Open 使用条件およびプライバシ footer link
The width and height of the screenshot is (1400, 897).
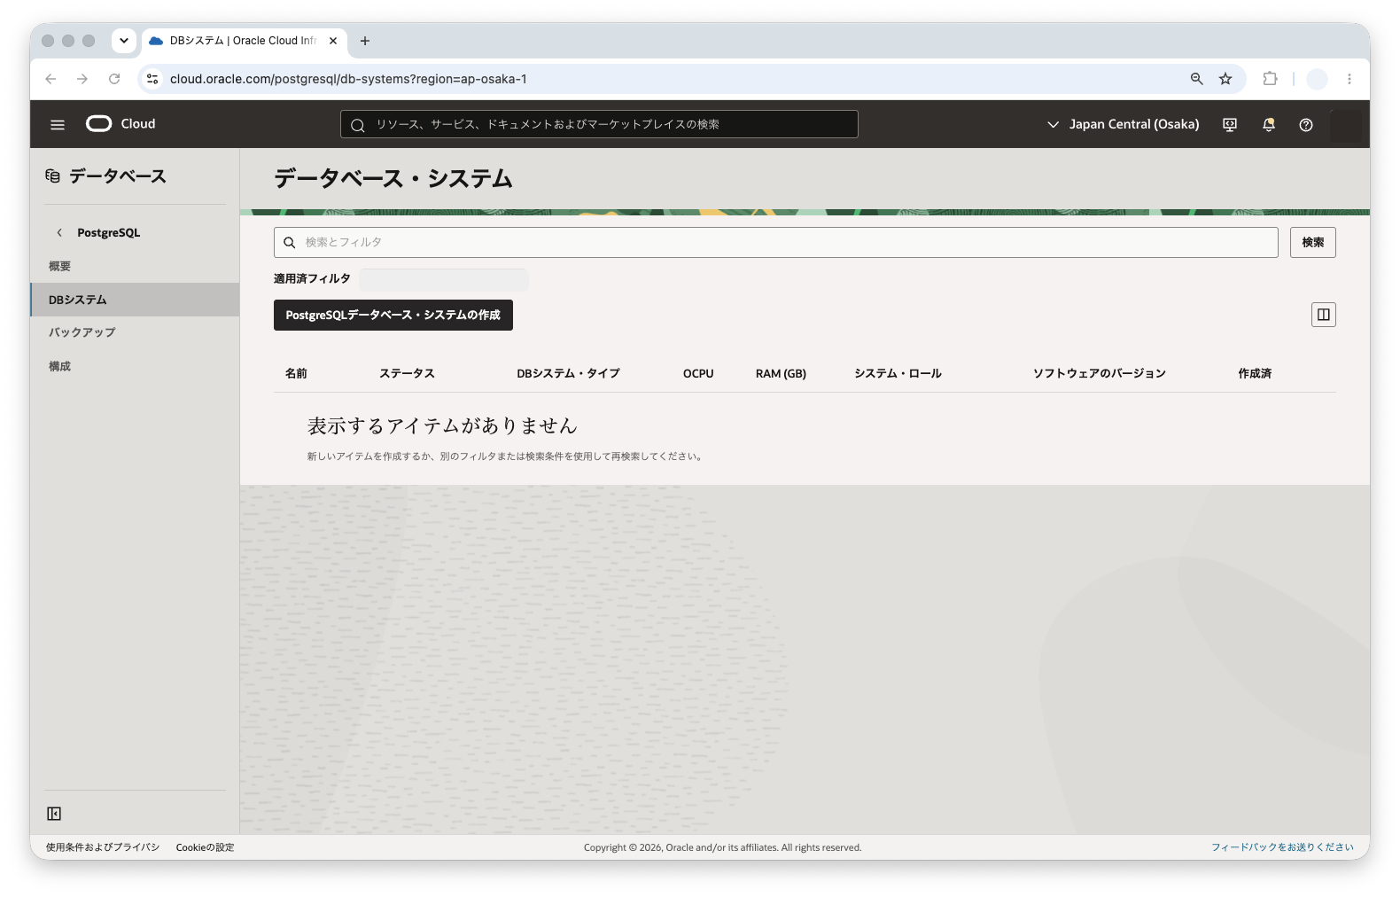103,847
